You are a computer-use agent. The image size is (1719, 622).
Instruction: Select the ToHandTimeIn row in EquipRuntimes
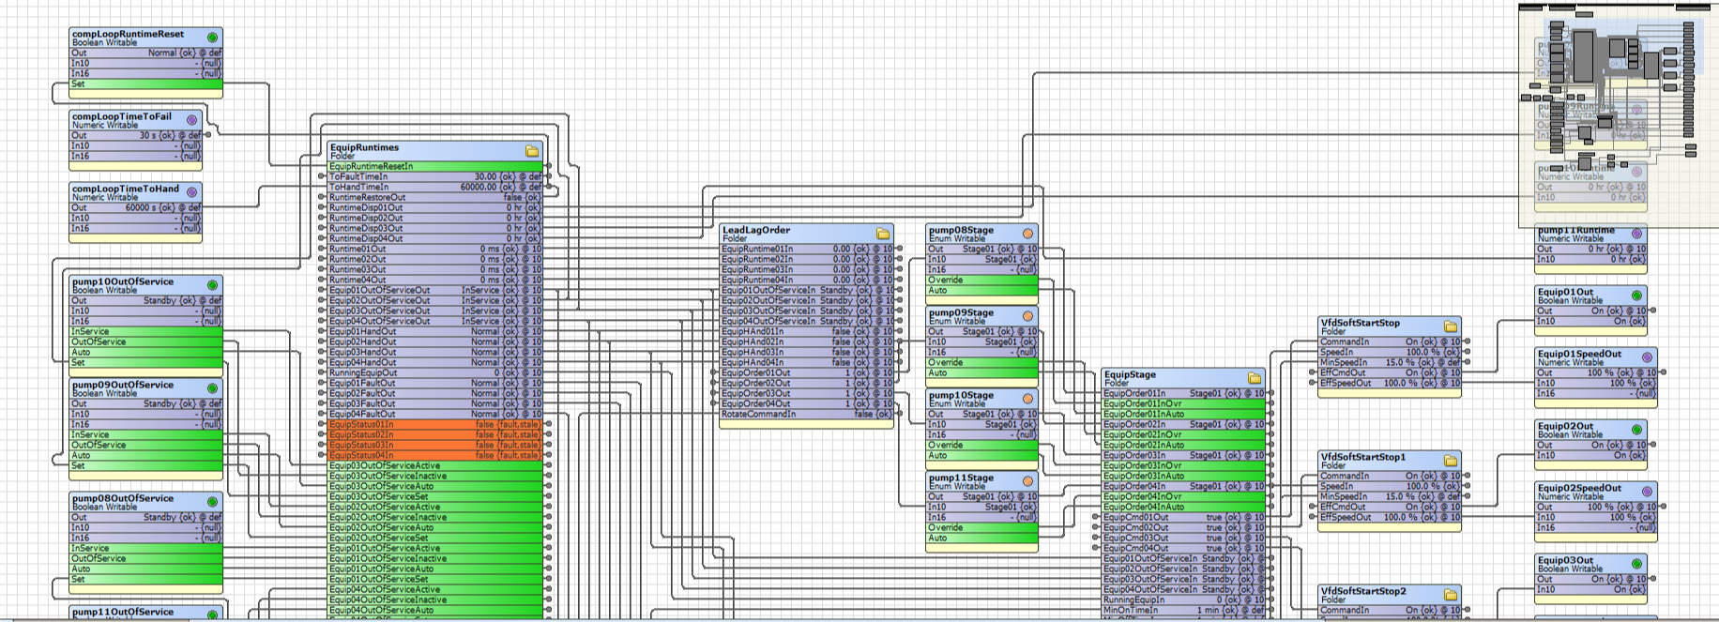click(435, 187)
